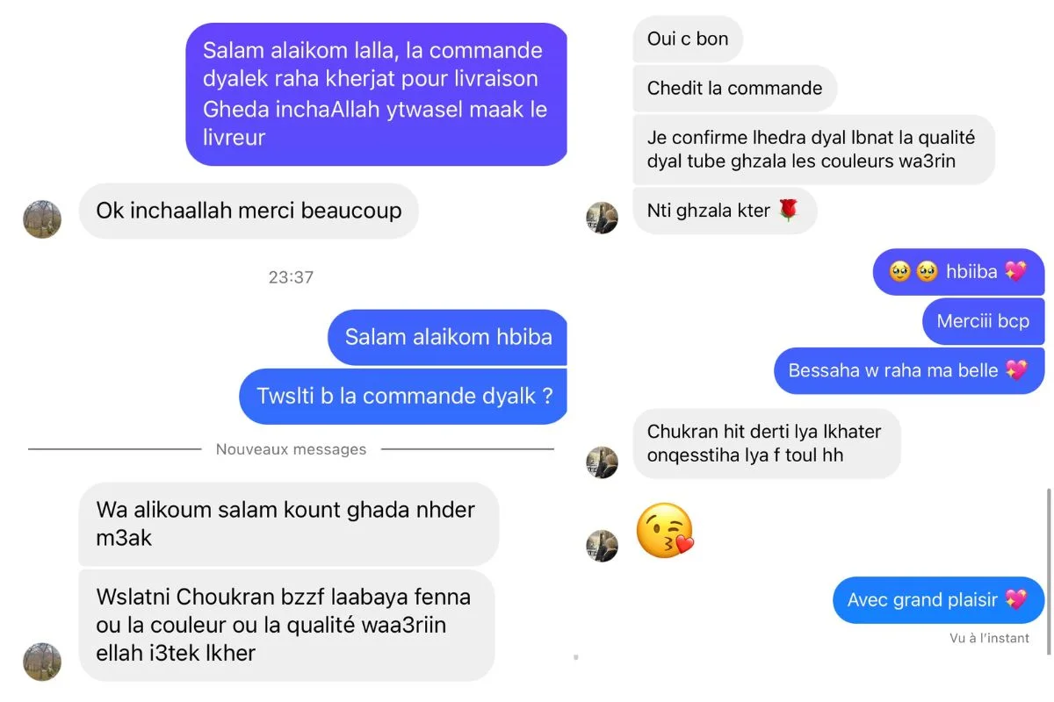
Task: Open the avatar next to 'ellah i3tek lkher' message
Action: coord(42,662)
